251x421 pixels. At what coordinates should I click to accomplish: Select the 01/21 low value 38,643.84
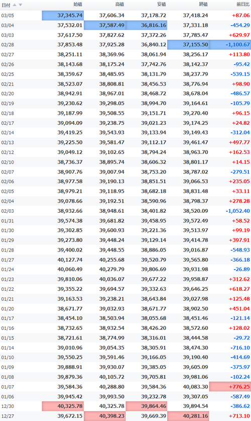(154, 299)
